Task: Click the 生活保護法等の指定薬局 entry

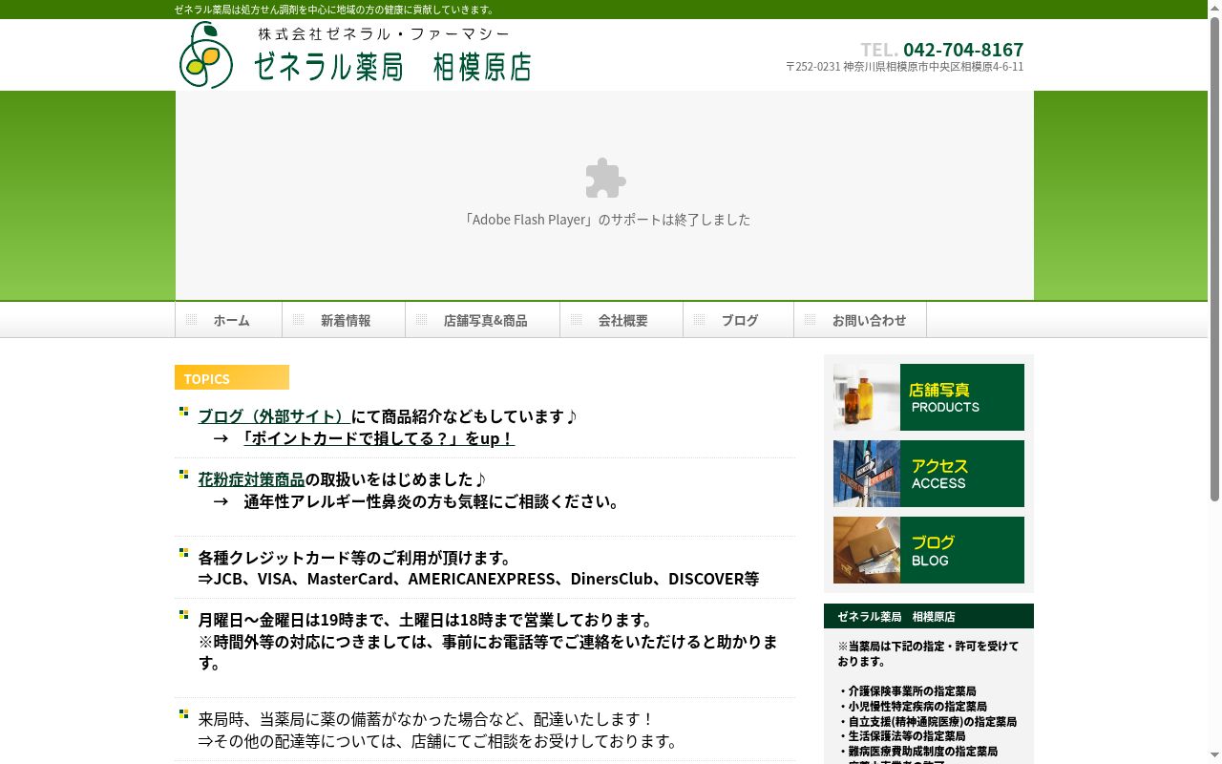Action: [901, 736]
